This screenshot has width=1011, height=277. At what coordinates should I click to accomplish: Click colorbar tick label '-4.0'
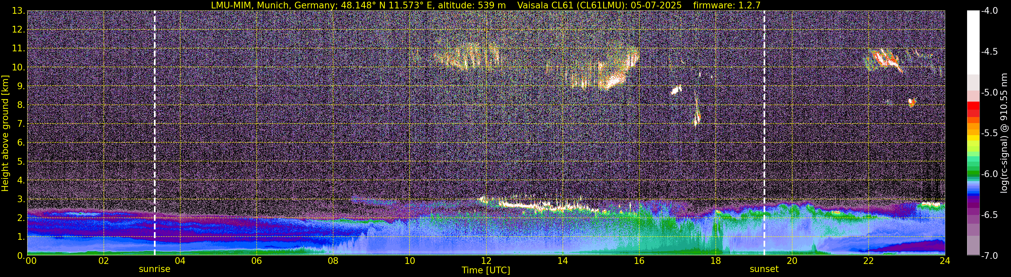pyautogui.click(x=990, y=11)
